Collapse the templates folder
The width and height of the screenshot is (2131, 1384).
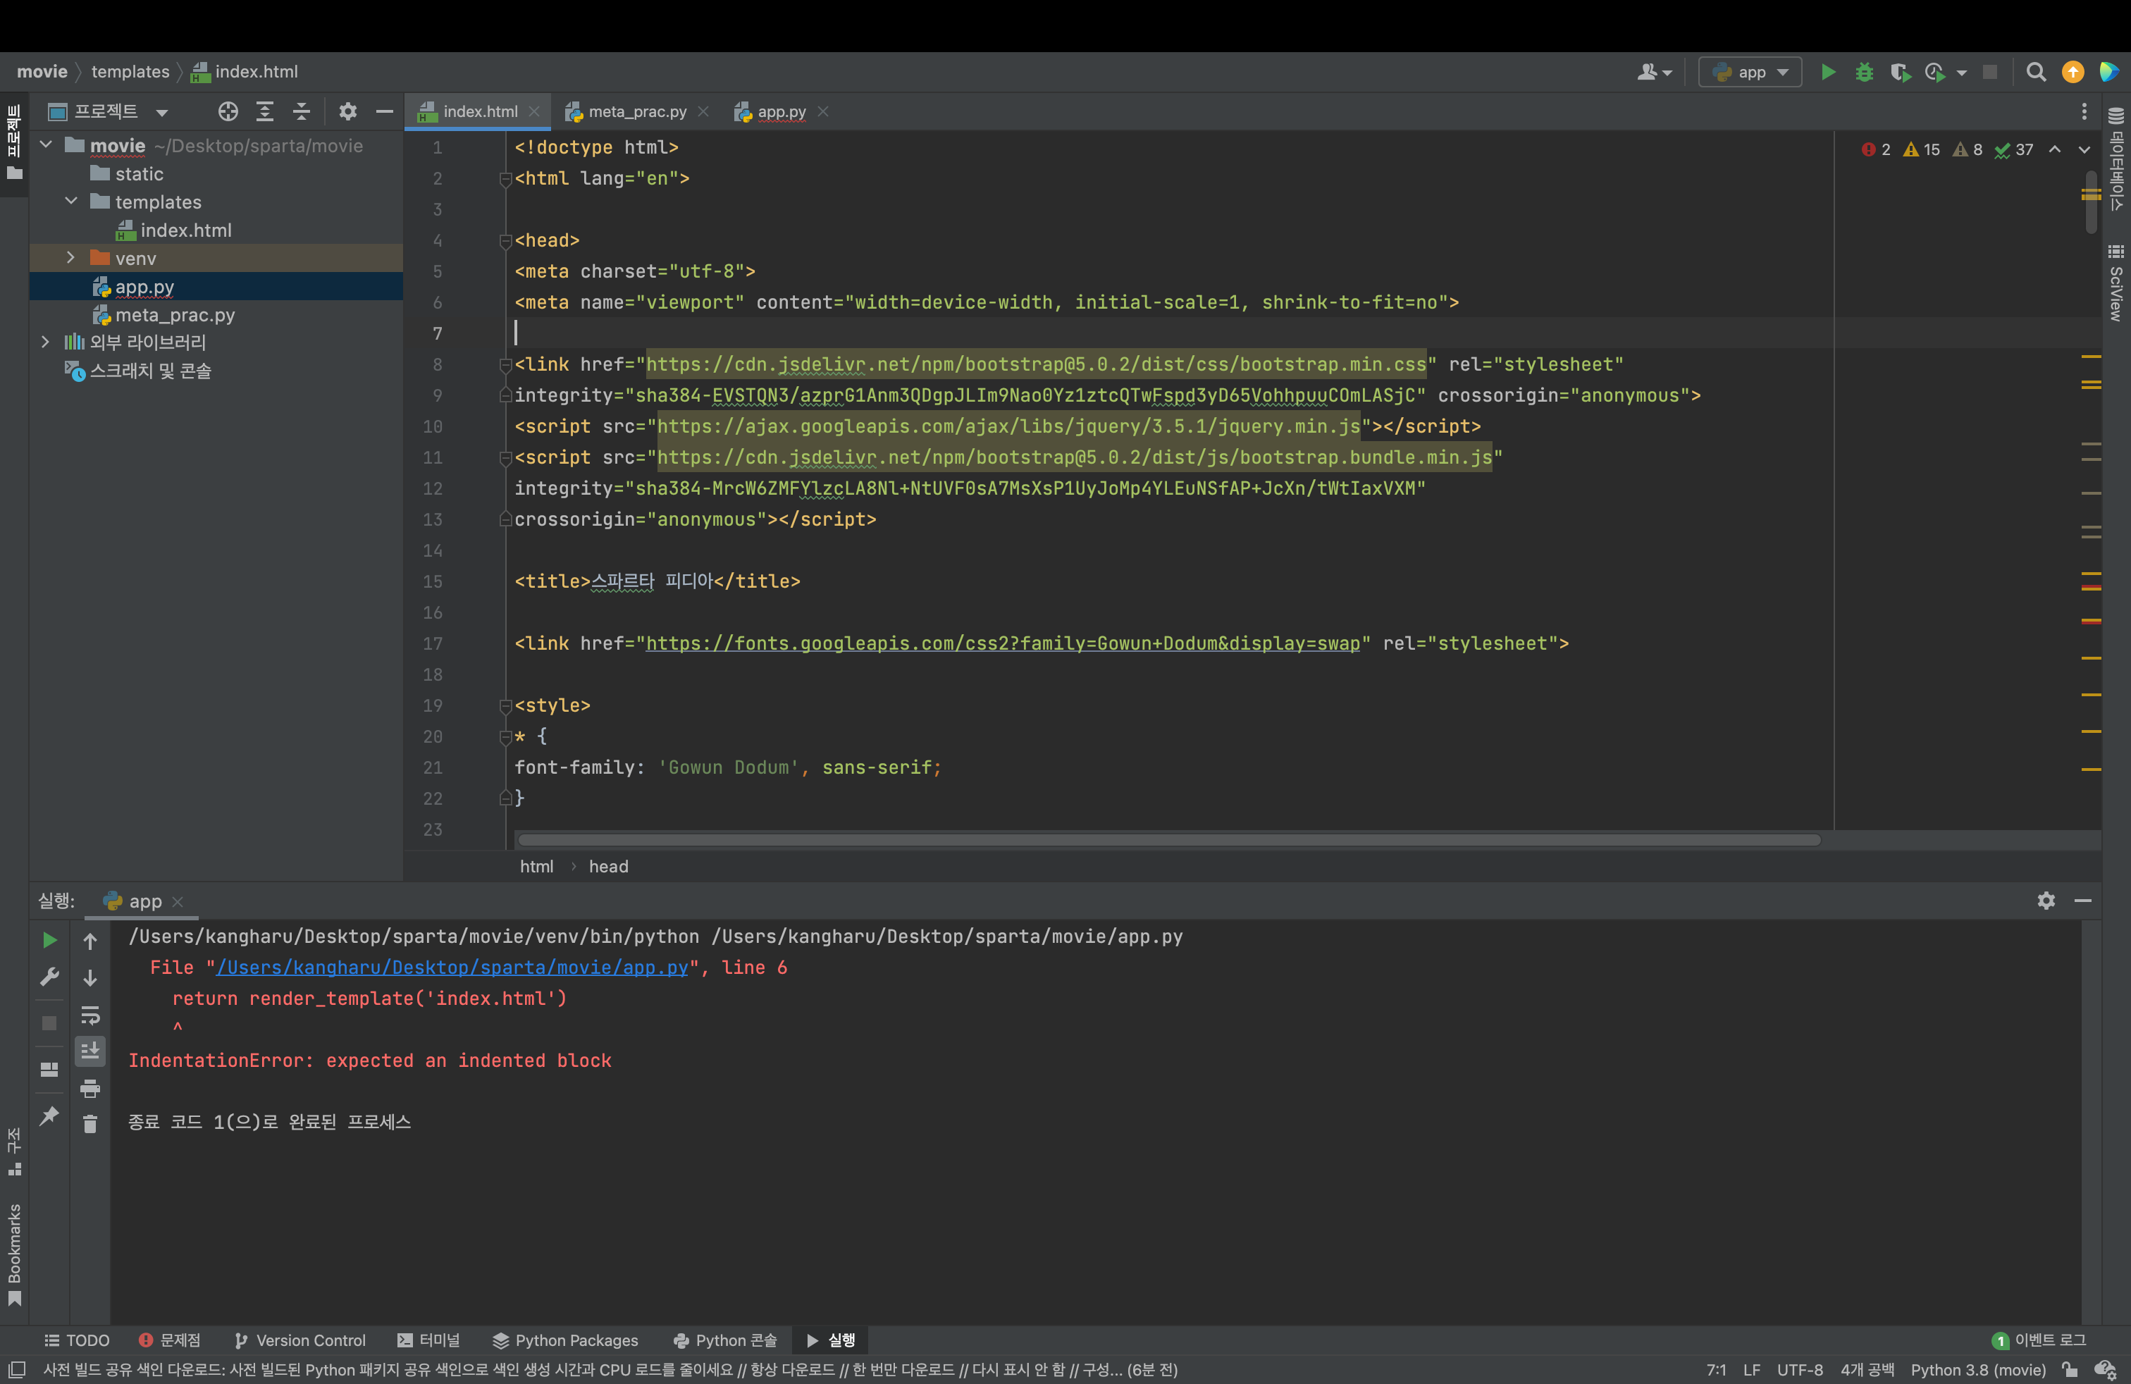(72, 202)
